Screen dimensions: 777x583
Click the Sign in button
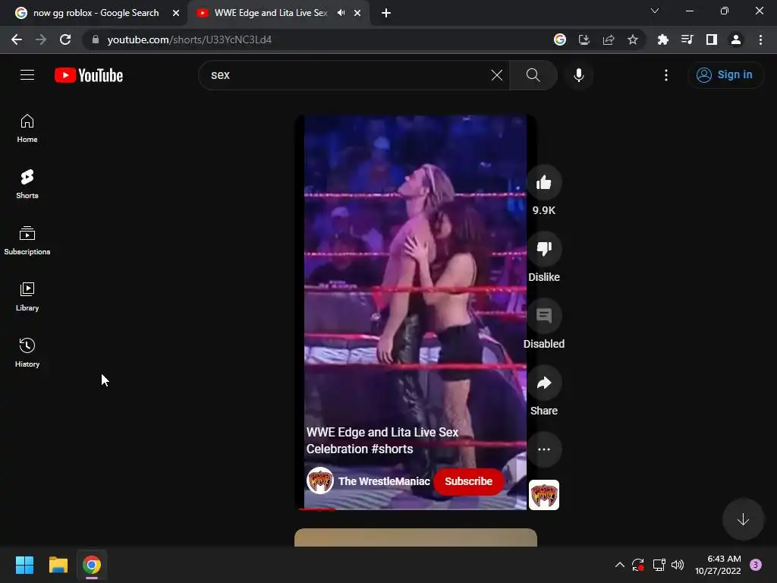[x=725, y=75]
